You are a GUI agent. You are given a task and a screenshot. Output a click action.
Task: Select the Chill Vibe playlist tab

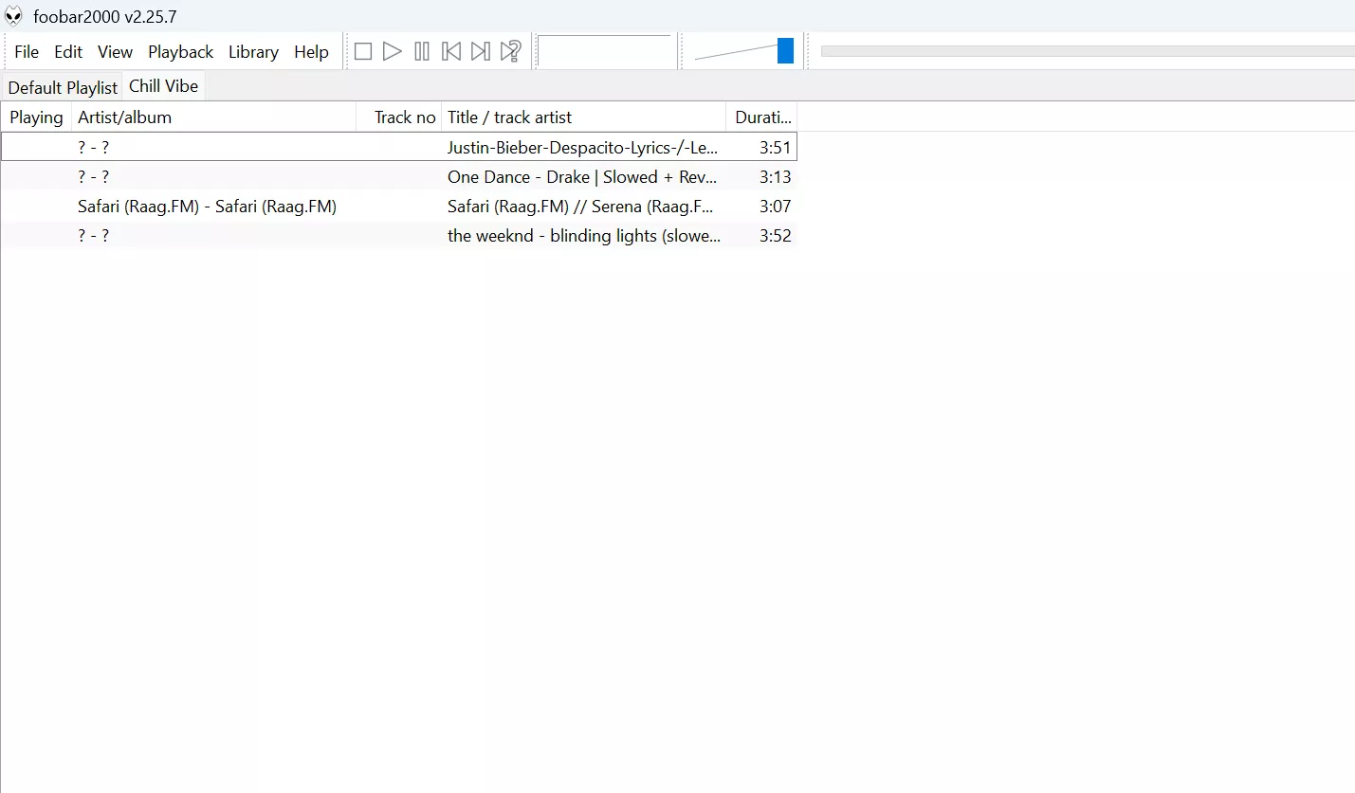click(x=162, y=85)
